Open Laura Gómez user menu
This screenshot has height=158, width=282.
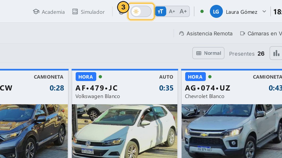(242, 12)
